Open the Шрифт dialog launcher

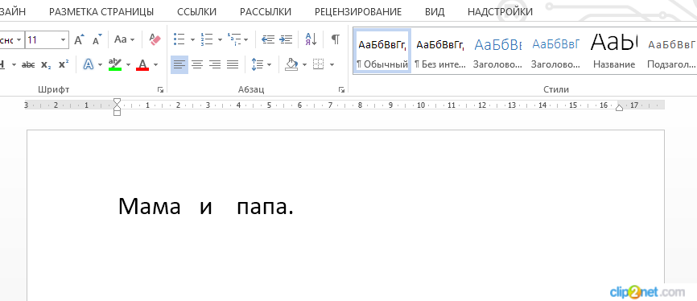coord(160,90)
